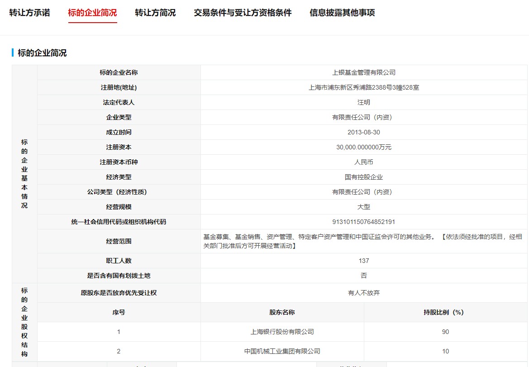Open the 转让方承诺 tab
529x367 pixels.
[x=30, y=13]
